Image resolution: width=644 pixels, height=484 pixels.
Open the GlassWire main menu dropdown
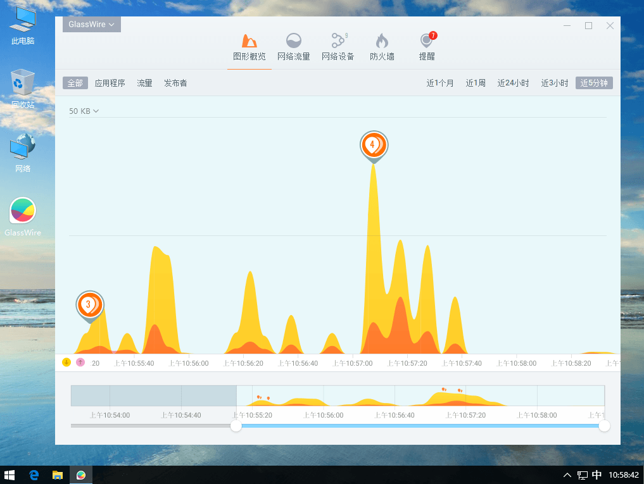click(x=92, y=24)
